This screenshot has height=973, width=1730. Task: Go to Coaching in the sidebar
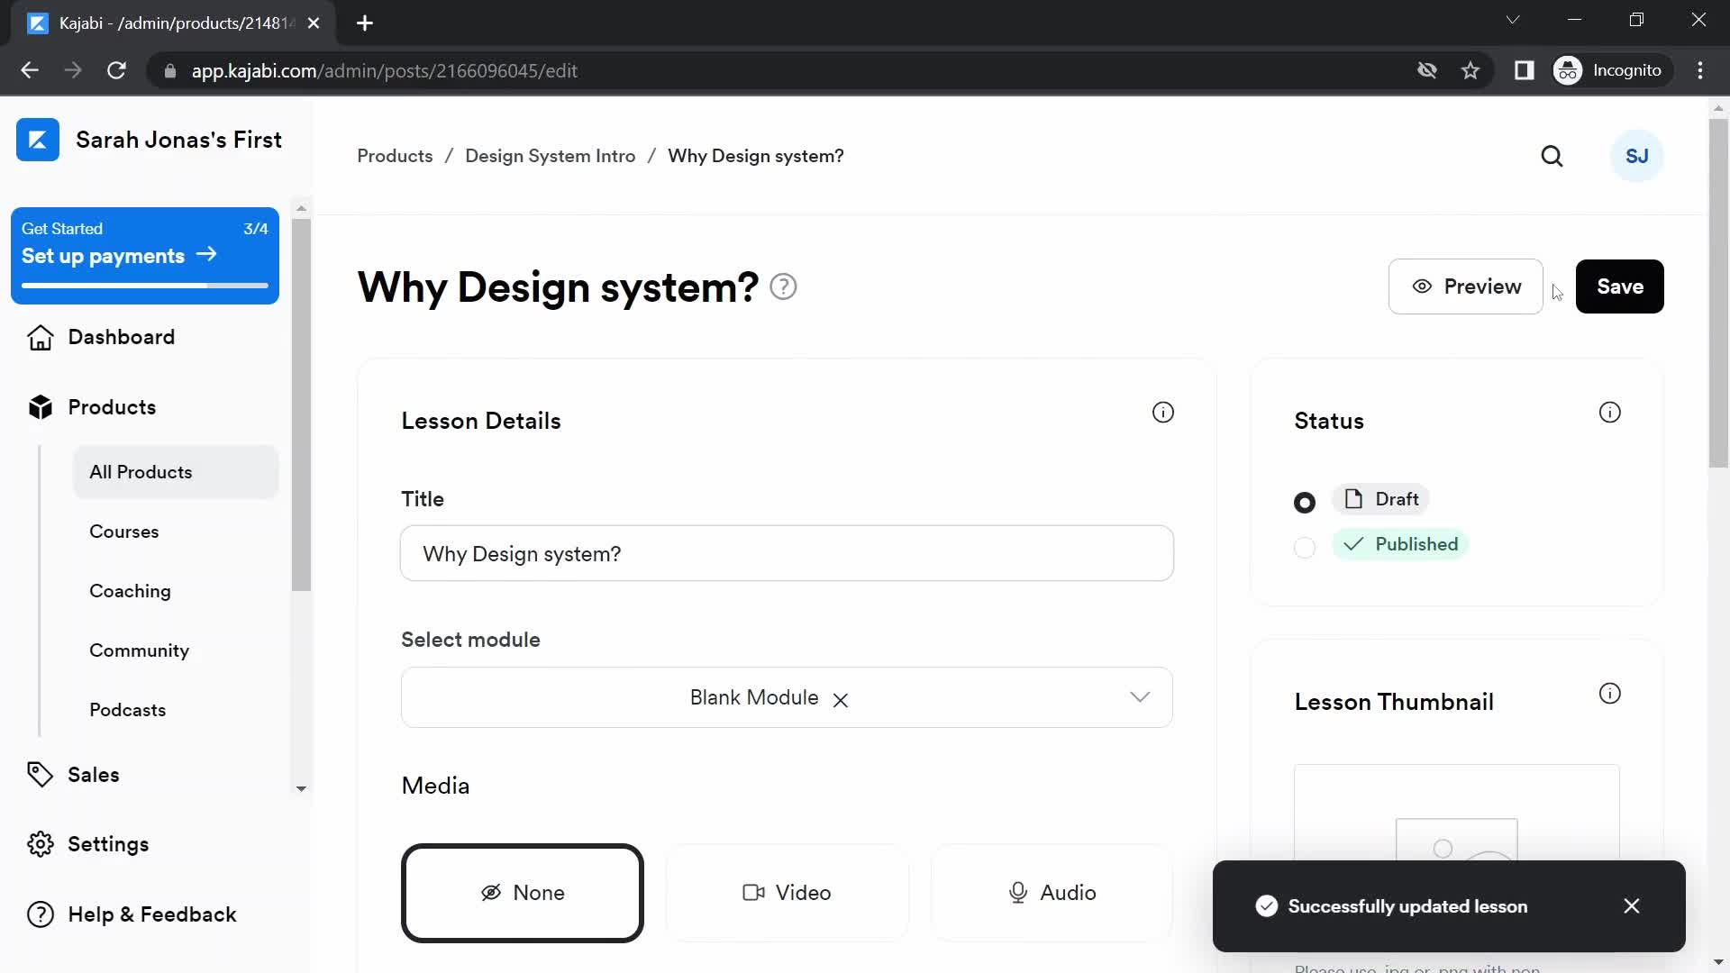(x=130, y=591)
